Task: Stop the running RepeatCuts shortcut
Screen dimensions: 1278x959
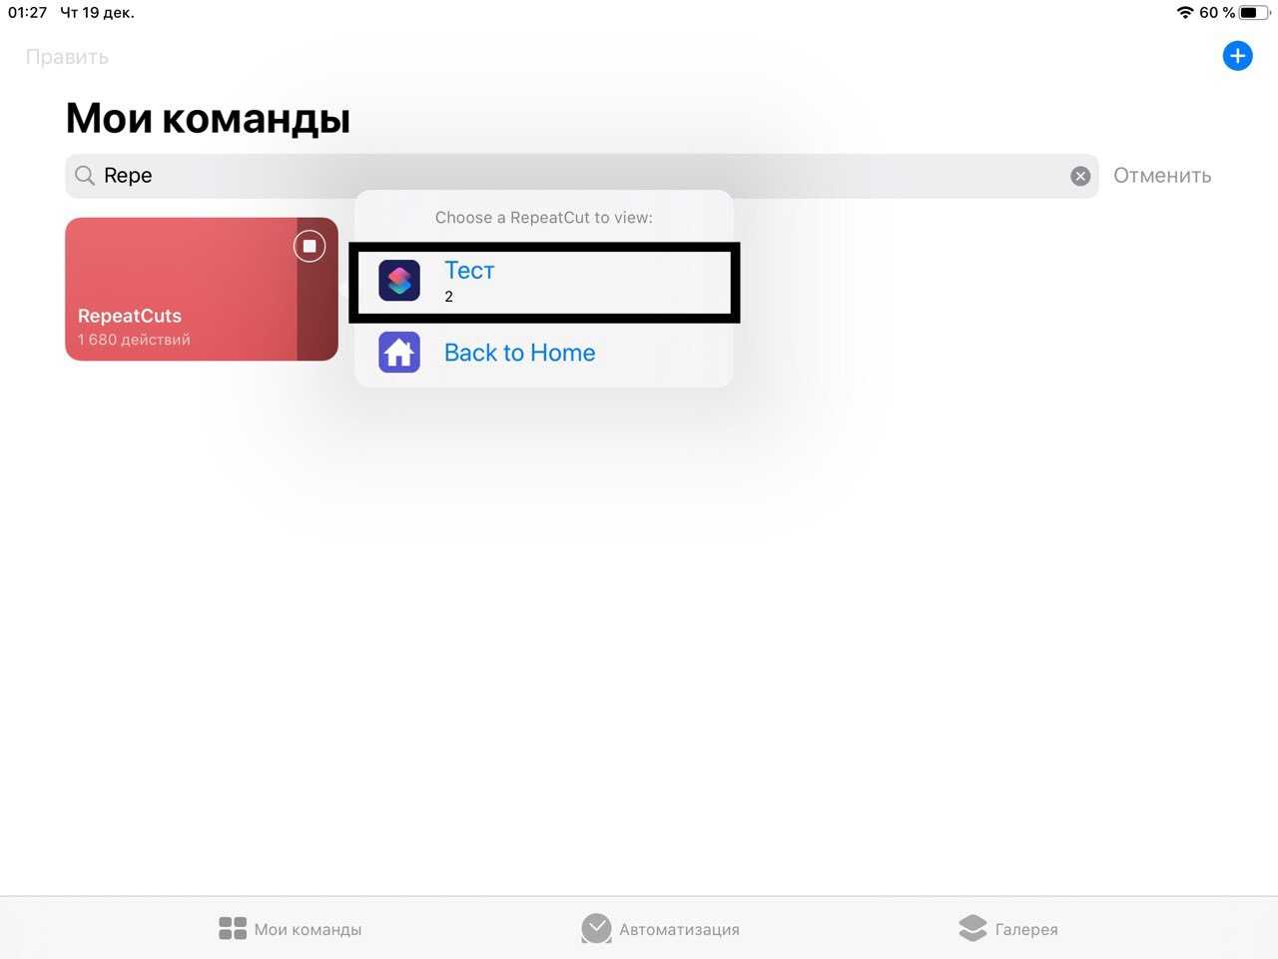Action: 310,246
